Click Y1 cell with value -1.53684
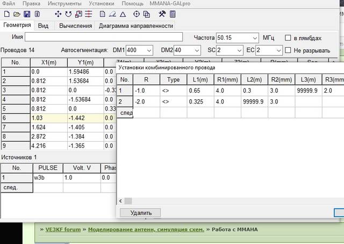344x244 pixels. [85, 100]
